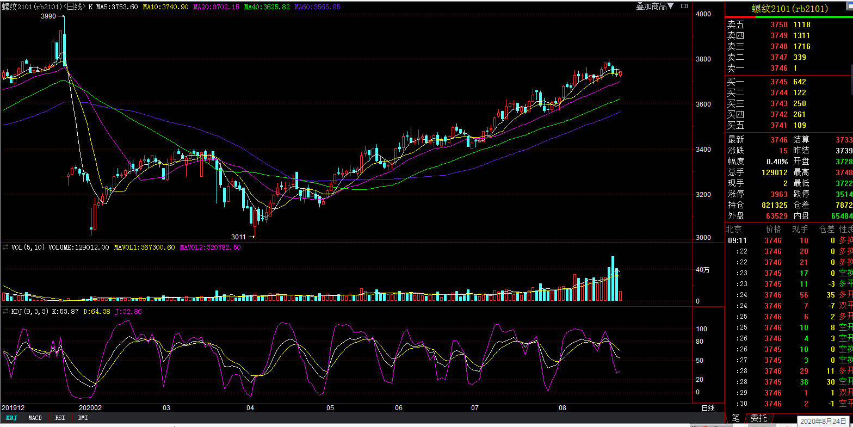Click the MAVOL1:367300.60 label

click(x=145, y=247)
